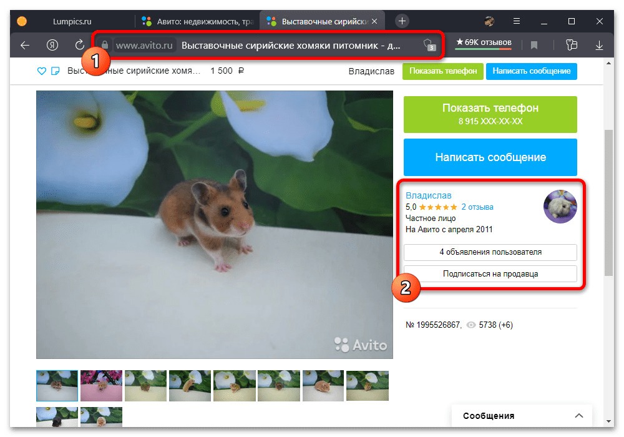The image size is (624, 437).
Task: Open a new tab with plus icon
Action: click(402, 21)
